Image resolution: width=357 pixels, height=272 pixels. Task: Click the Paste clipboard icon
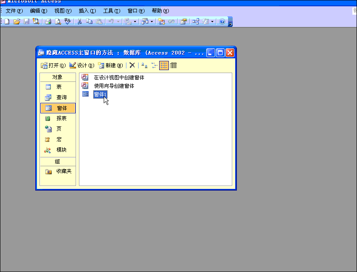99,22
